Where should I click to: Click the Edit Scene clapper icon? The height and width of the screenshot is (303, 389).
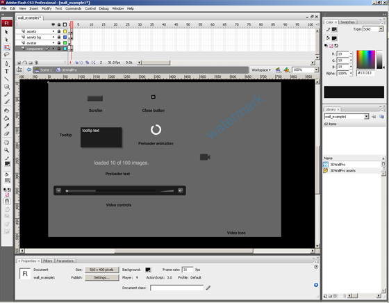(278, 70)
